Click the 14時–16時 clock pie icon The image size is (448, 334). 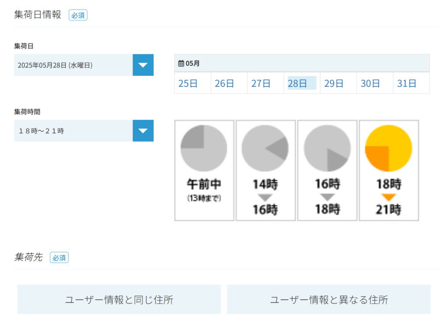coord(265,148)
